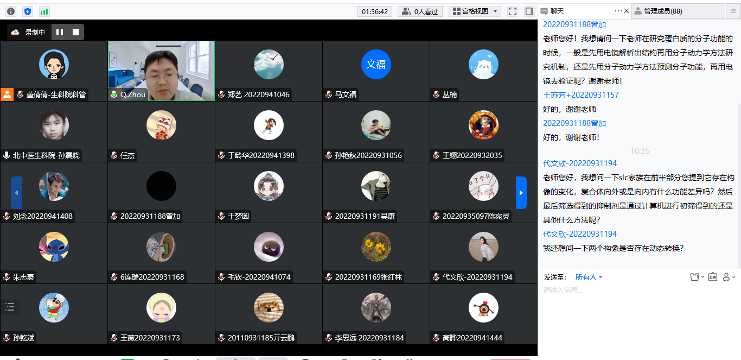Toggle the side panel layout icon

click(529, 11)
